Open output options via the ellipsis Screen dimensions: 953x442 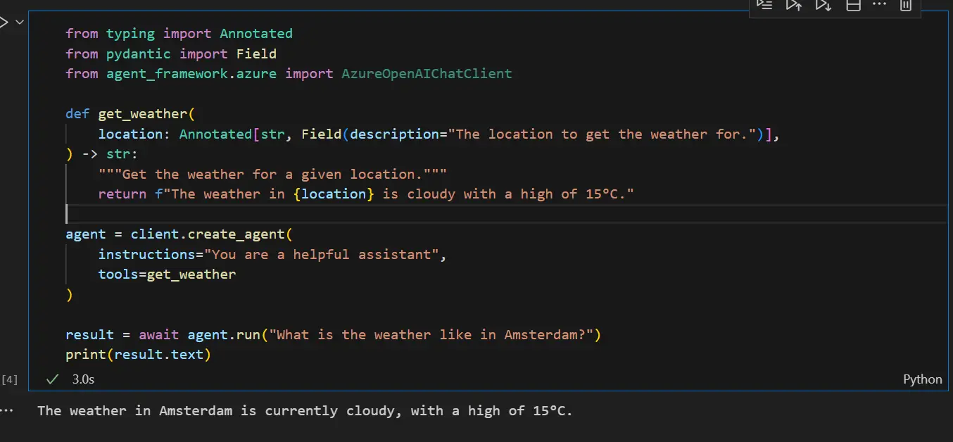(7, 410)
